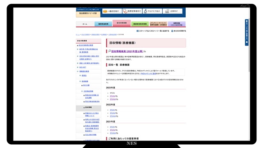The height and width of the screenshot is (148, 263).
Task: Click the down arrow on the blue side page-navigation bar
Action: 247,42
